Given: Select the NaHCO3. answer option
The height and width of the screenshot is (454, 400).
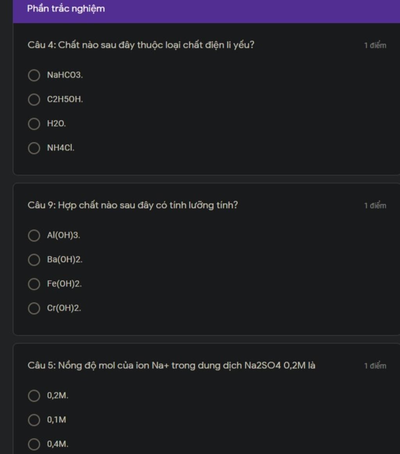Looking at the screenshot, I should (34, 75).
